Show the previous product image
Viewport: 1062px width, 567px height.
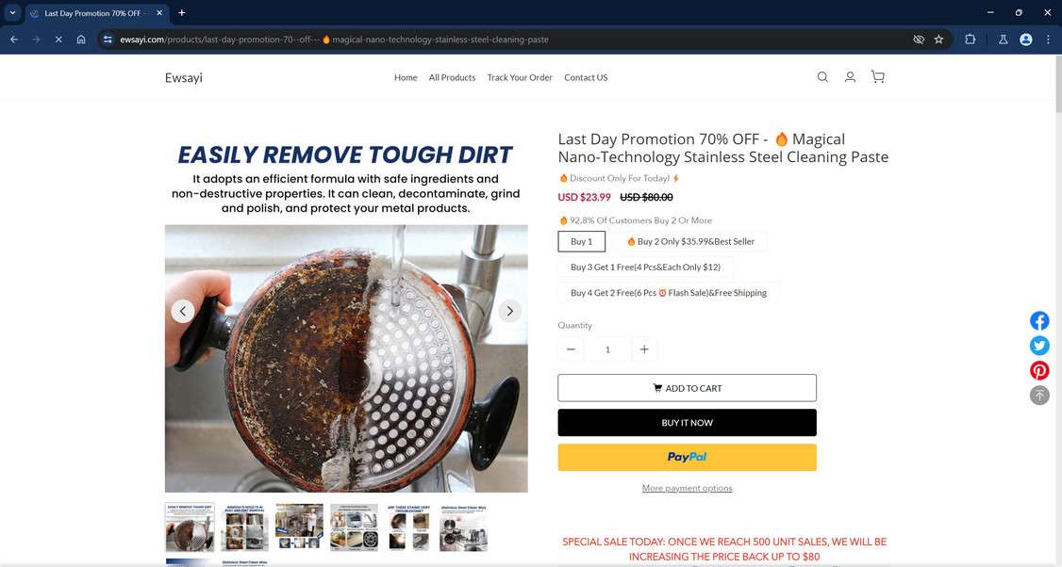pos(183,311)
